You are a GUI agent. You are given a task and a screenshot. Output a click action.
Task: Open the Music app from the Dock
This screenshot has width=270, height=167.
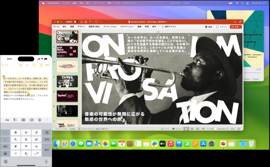[170, 144]
